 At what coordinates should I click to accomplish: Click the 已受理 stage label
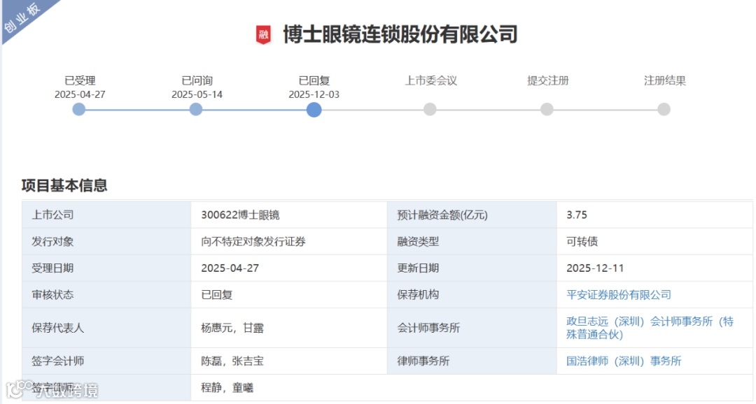coord(80,80)
